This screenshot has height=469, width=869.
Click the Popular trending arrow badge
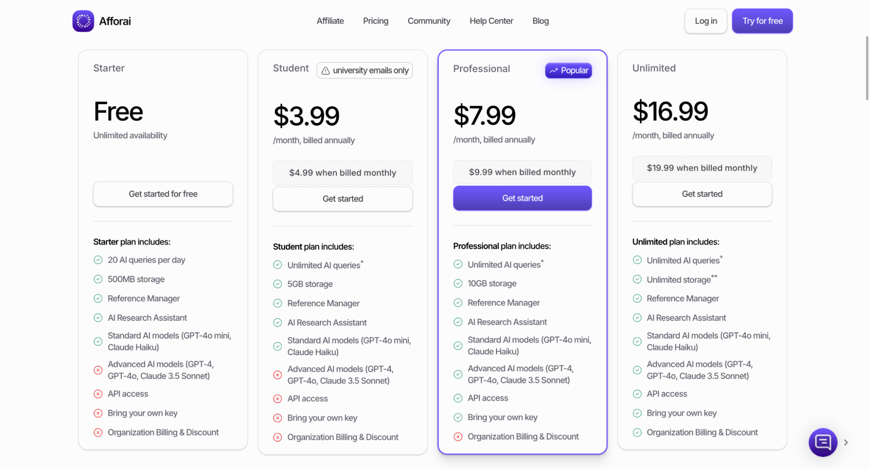click(568, 70)
